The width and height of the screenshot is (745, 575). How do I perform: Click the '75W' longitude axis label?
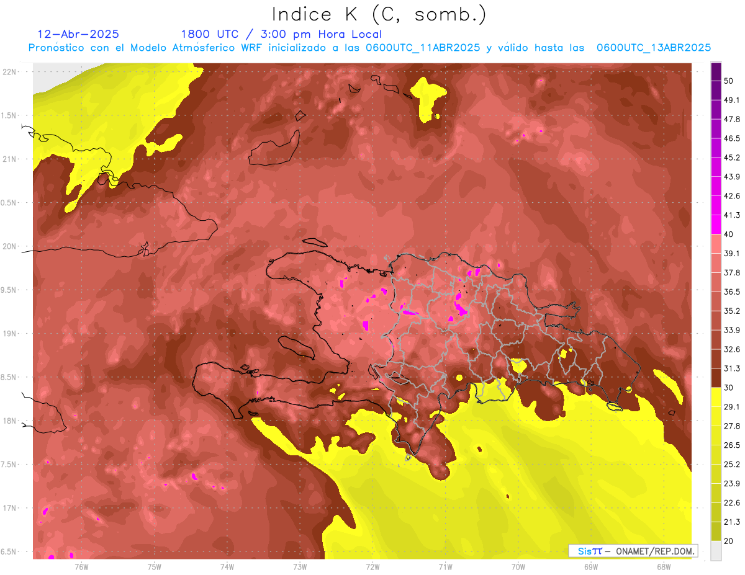pyautogui.click(x=155, y=567)
